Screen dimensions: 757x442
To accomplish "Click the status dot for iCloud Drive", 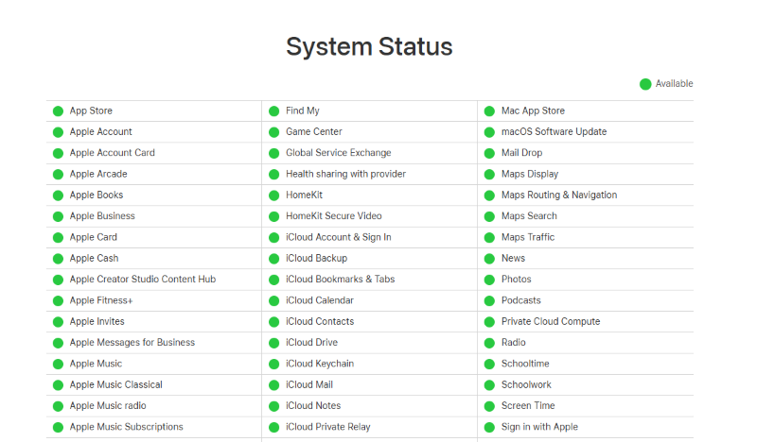I will 273,343.
